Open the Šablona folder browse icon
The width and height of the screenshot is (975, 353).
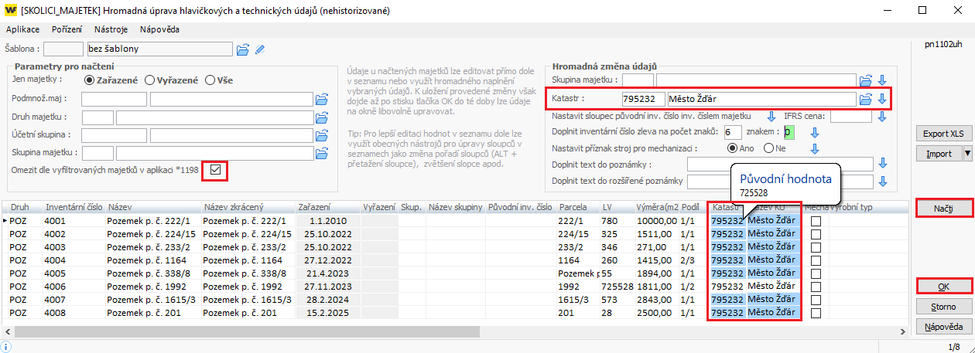pos(243,49)
